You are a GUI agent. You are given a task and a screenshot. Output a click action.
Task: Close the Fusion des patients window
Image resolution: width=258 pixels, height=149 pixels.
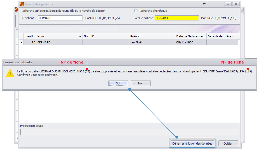pyautogui.click(x=236, y=4)
